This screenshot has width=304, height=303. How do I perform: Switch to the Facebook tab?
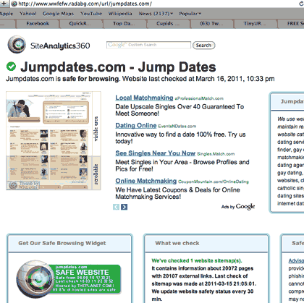(x=38, y=24)
